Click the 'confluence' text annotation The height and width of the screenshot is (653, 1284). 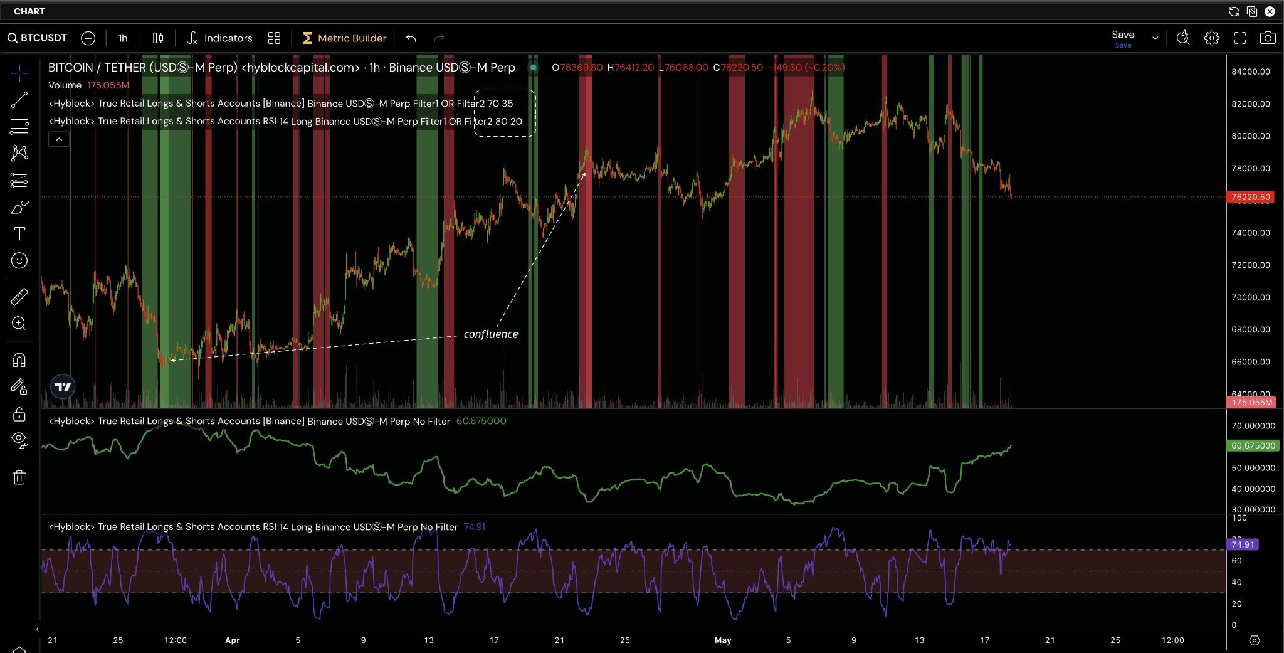click(491, 334)
